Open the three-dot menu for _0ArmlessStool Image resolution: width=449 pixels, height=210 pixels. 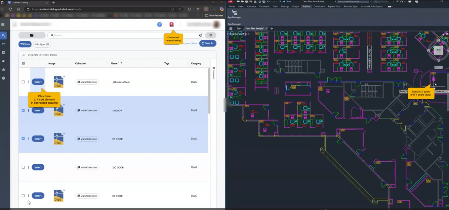[29, 82]
